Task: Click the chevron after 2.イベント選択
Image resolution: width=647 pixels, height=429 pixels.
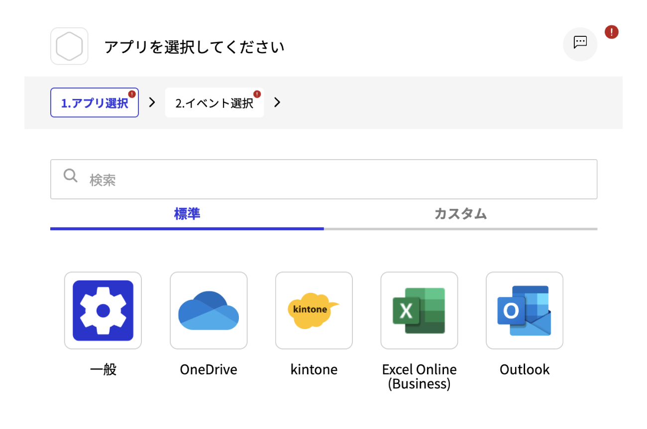Action: (x=277, y=102)
